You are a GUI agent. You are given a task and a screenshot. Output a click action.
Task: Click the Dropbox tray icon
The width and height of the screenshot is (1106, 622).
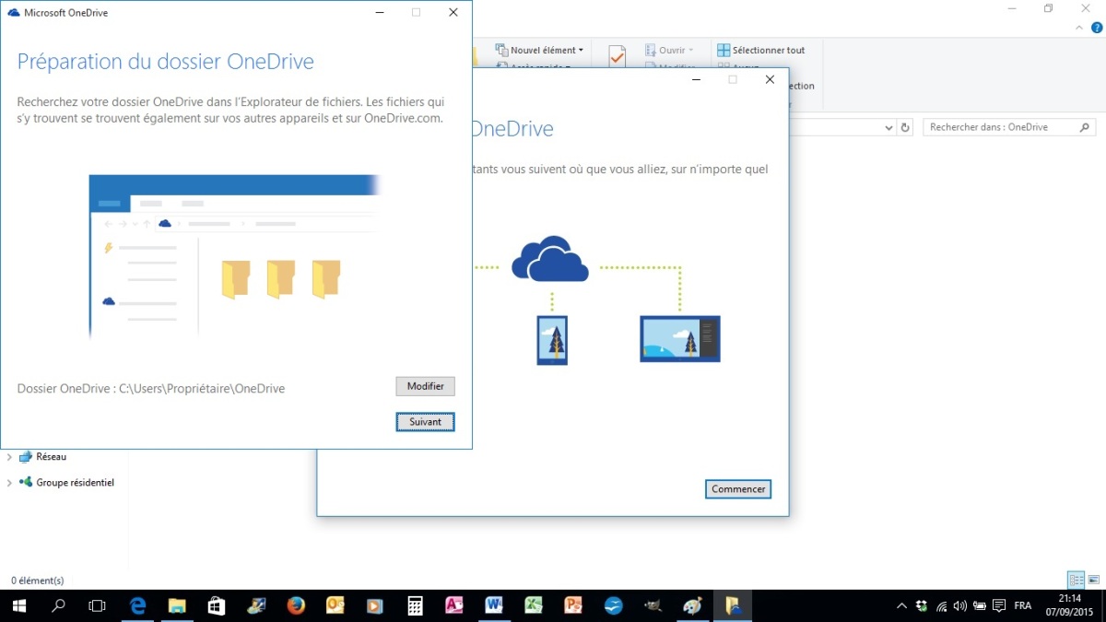[x=922, y=605]
